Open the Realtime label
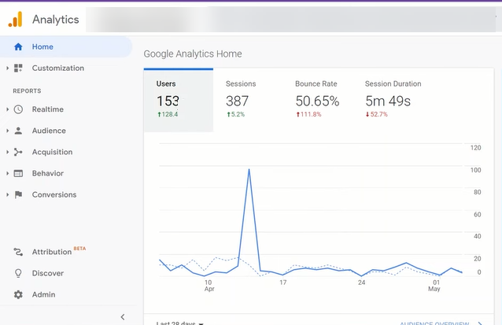 (48, 109)
